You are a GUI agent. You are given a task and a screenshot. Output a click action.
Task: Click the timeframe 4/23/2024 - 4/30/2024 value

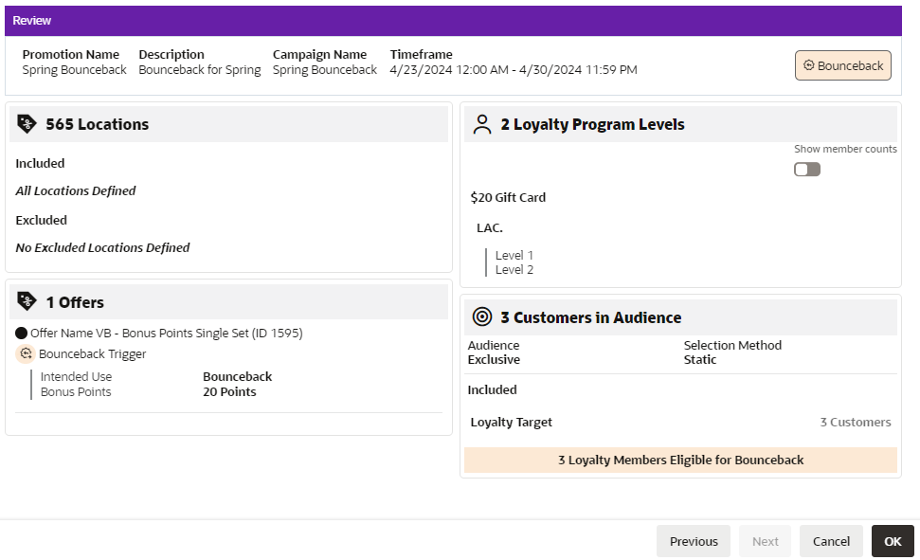[514, 70]
